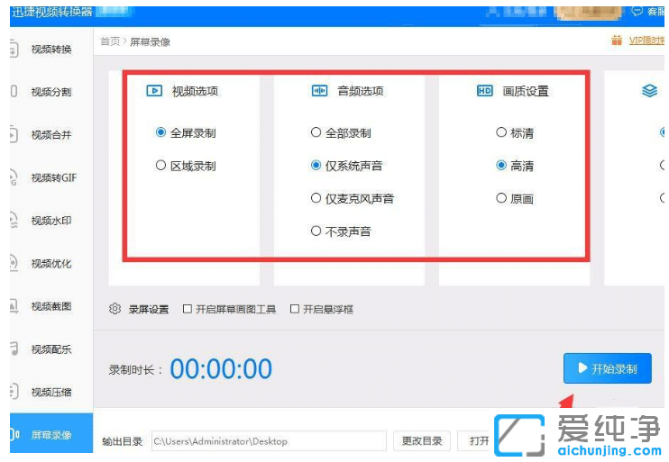Click the customer service chat icon
This screenshot has height=462, width=669.
637,11
